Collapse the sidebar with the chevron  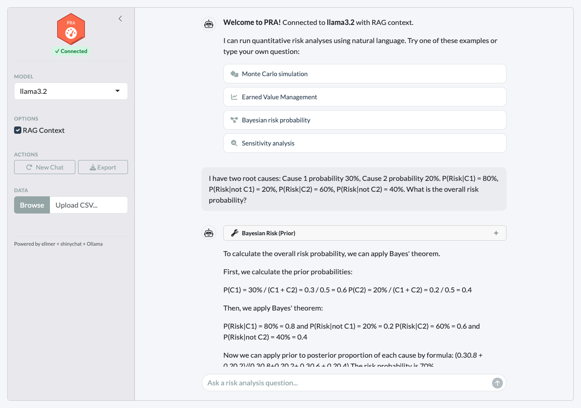(x=120, y=19)
